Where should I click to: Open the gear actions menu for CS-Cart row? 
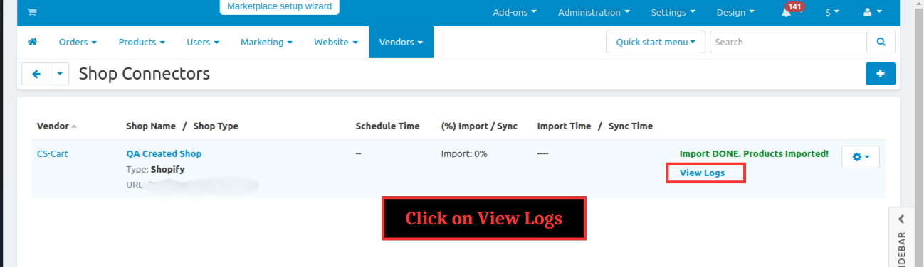pos(861,157)
